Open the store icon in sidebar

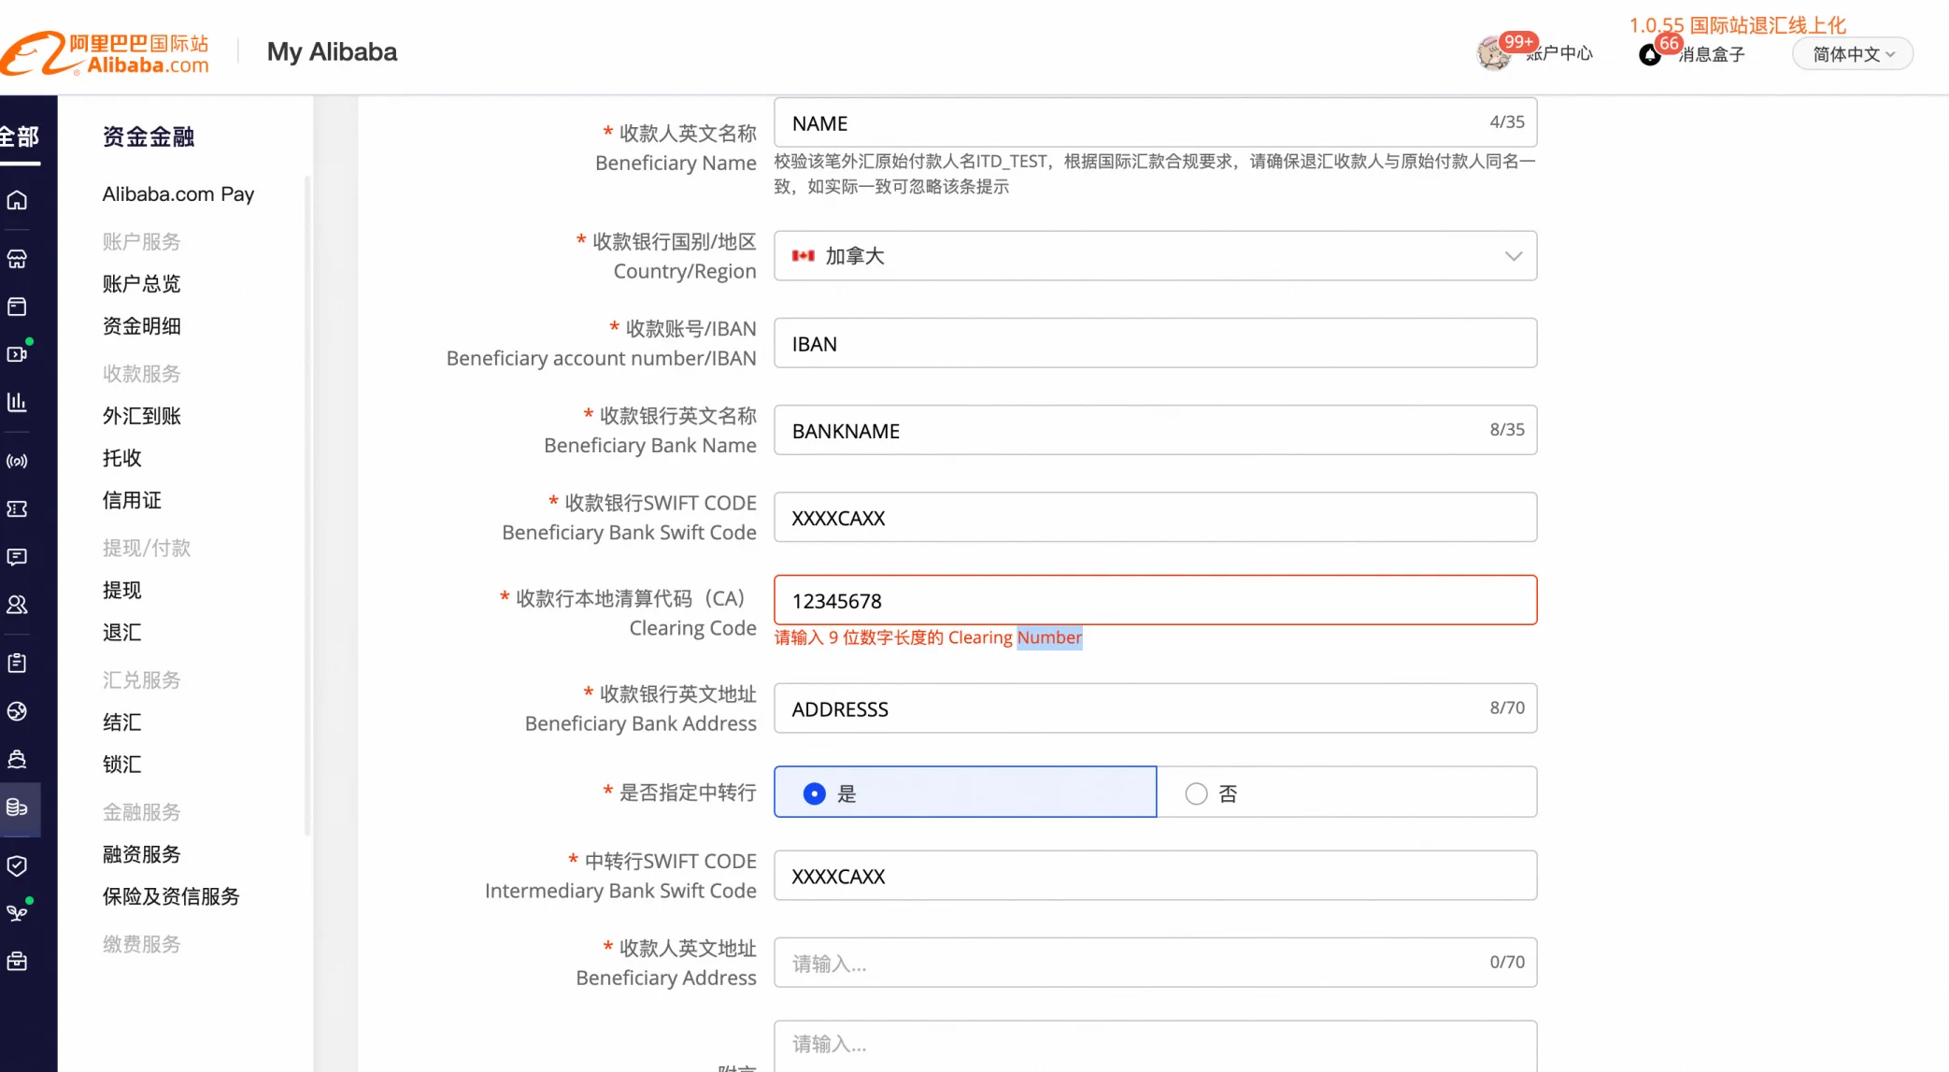tap(17, 259)
